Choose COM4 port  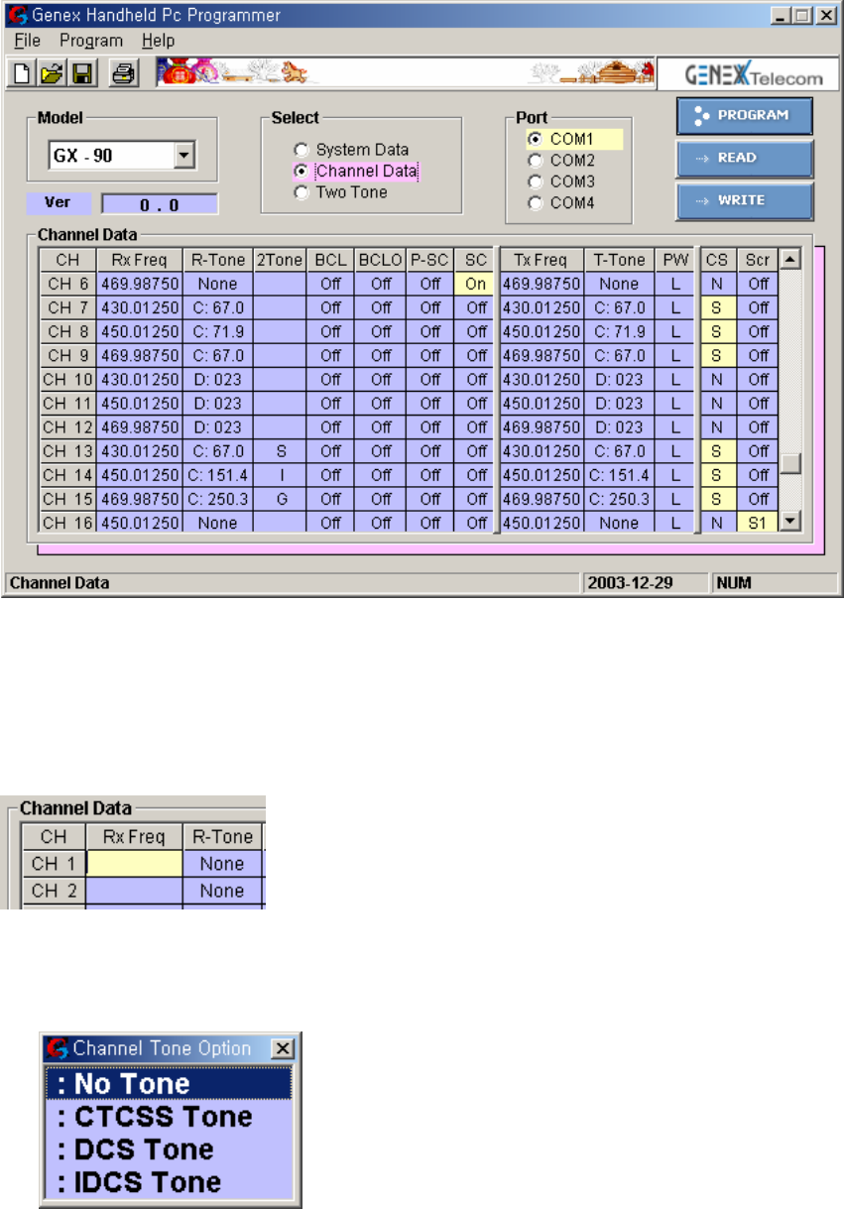[x=561, y=203]
